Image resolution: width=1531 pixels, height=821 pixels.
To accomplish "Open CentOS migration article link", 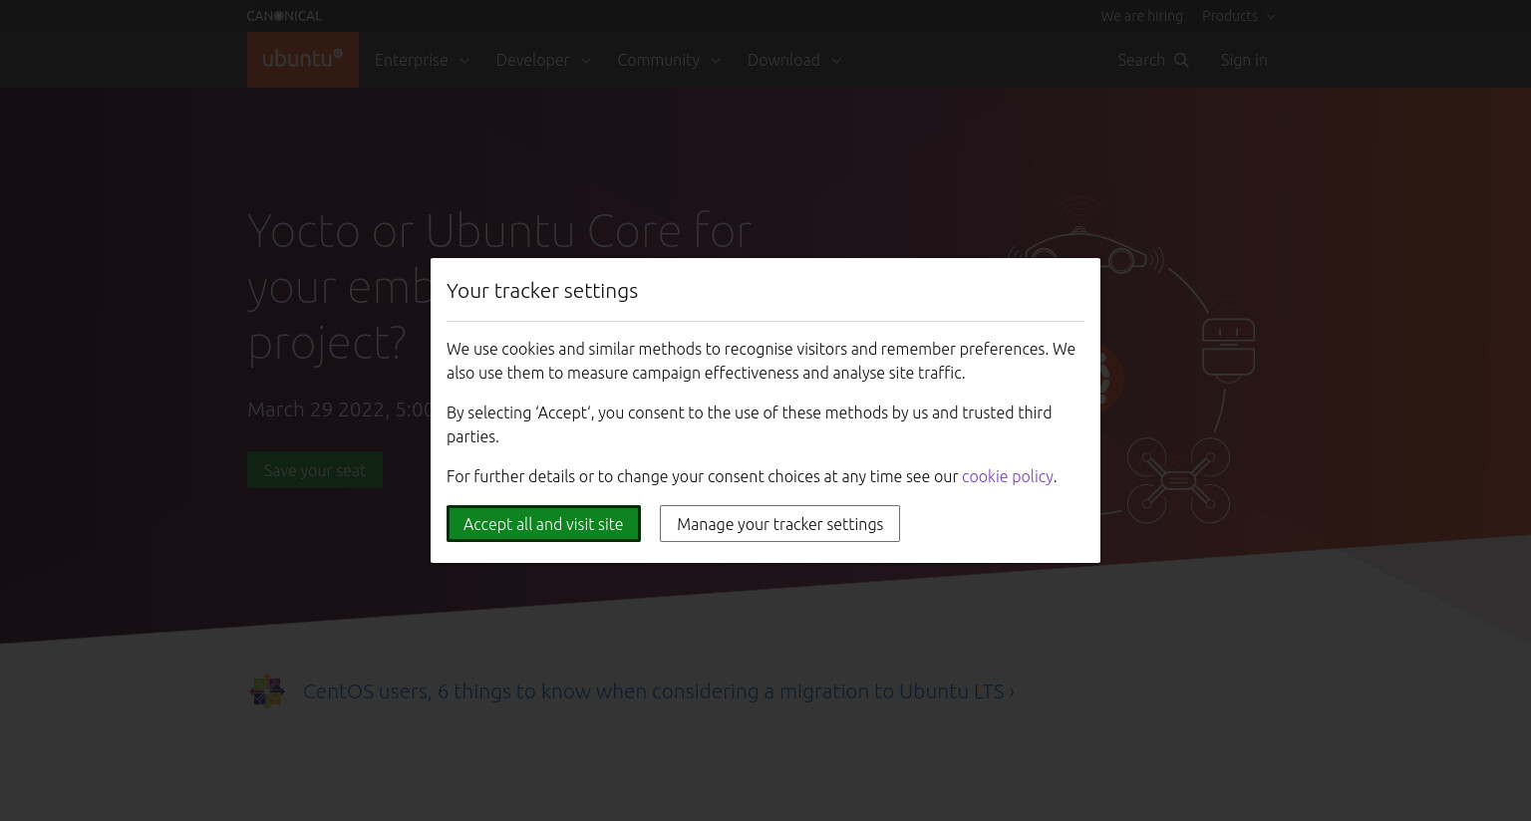I will coord(659,691).
